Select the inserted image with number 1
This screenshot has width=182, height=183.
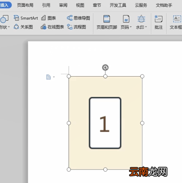(x=105, y=123)
